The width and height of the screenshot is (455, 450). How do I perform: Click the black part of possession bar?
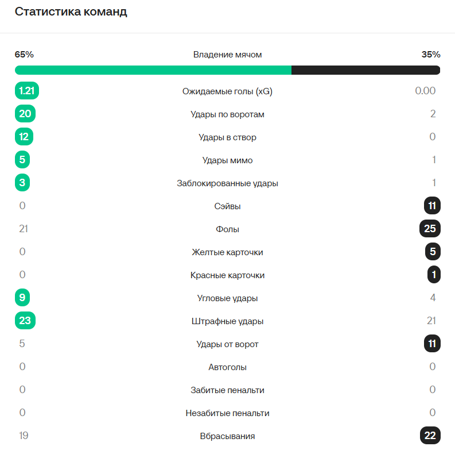(366, 70)
